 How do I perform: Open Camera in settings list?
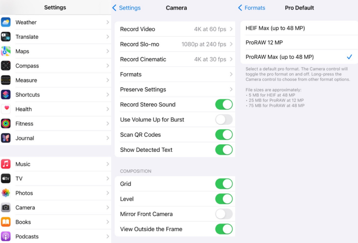tap(56, 208)
